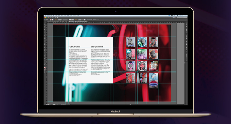Select the BIOGRAPHY heading text

coord(97,47)
